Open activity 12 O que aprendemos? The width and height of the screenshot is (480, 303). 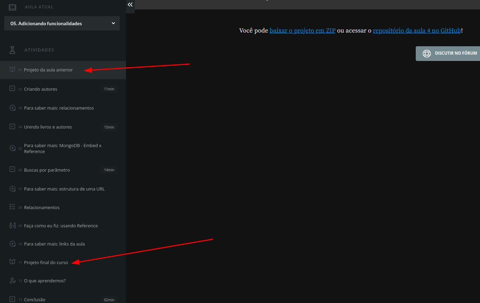tap(63, 281)
